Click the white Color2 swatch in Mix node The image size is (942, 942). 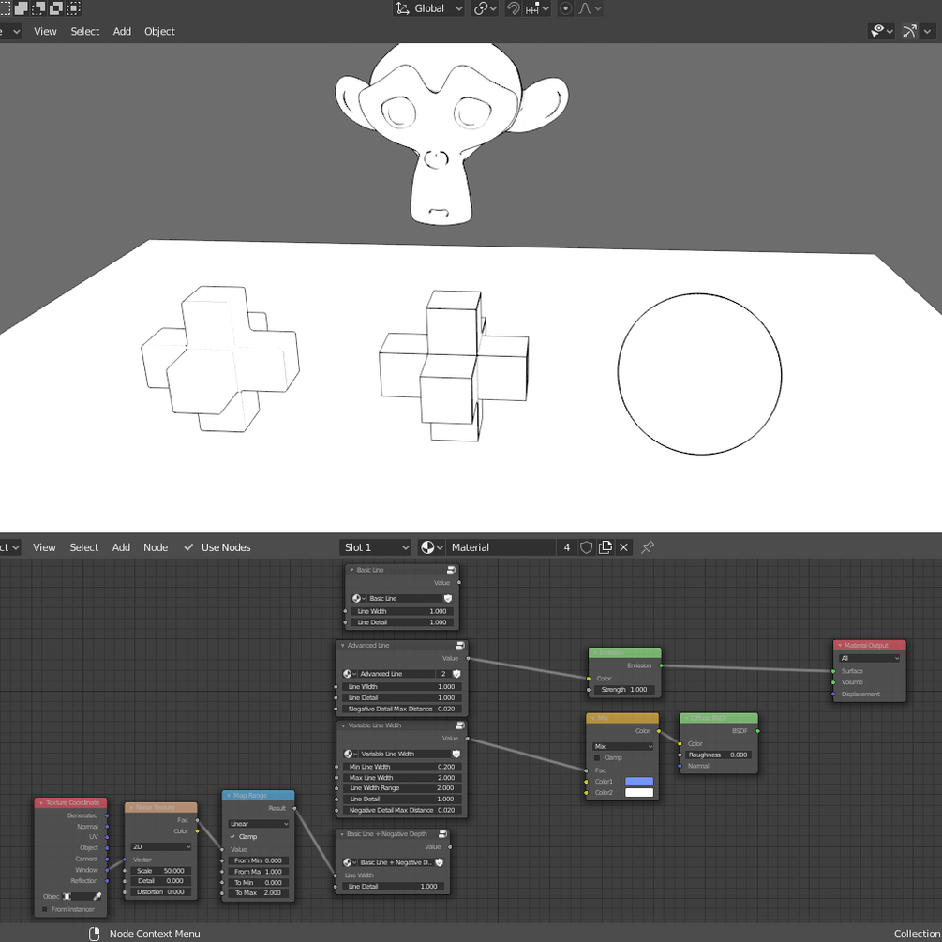click(x=639, y=792)
